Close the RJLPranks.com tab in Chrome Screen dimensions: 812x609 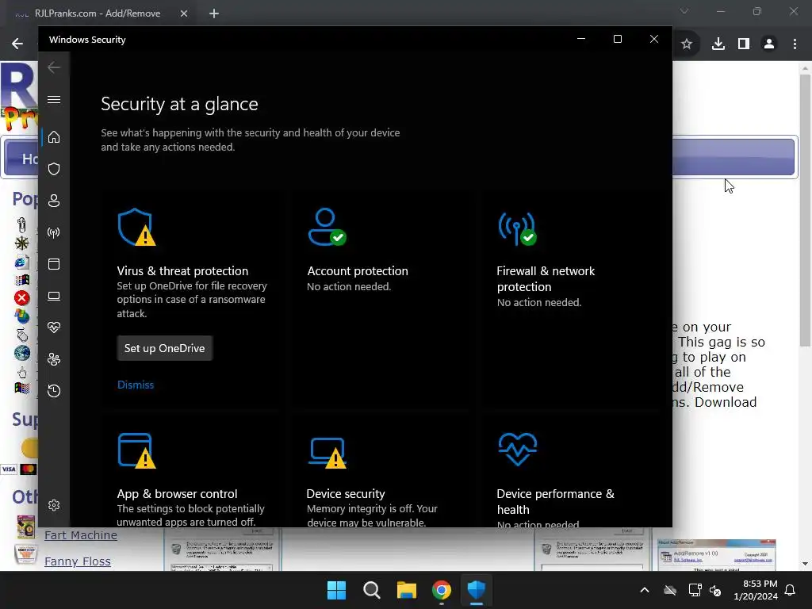tap(184, 13)
